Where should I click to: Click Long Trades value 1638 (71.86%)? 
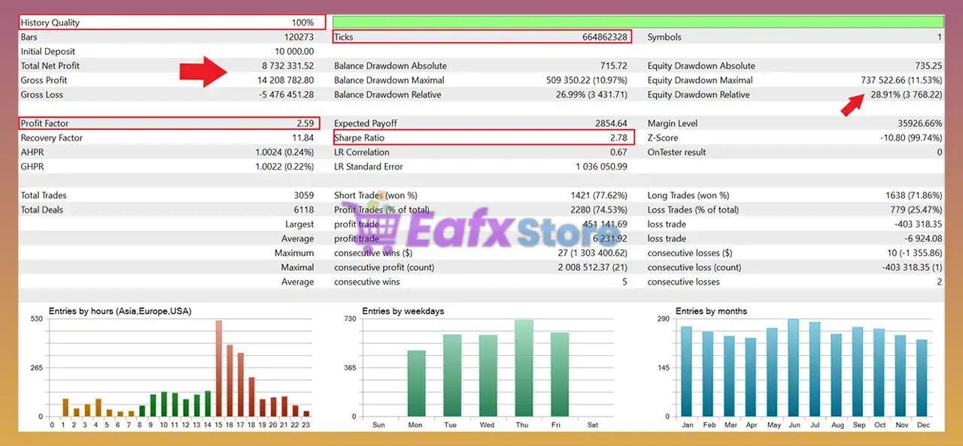(913, 195)
